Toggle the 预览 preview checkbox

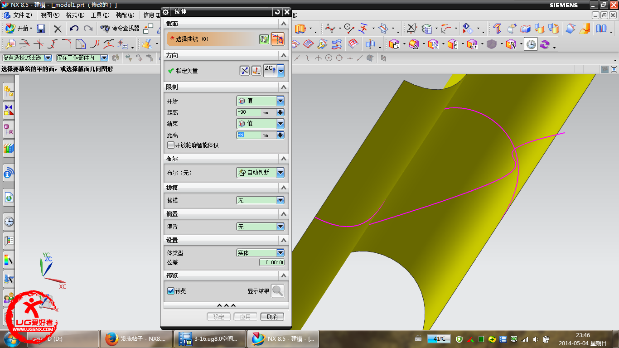coord(171,291)
